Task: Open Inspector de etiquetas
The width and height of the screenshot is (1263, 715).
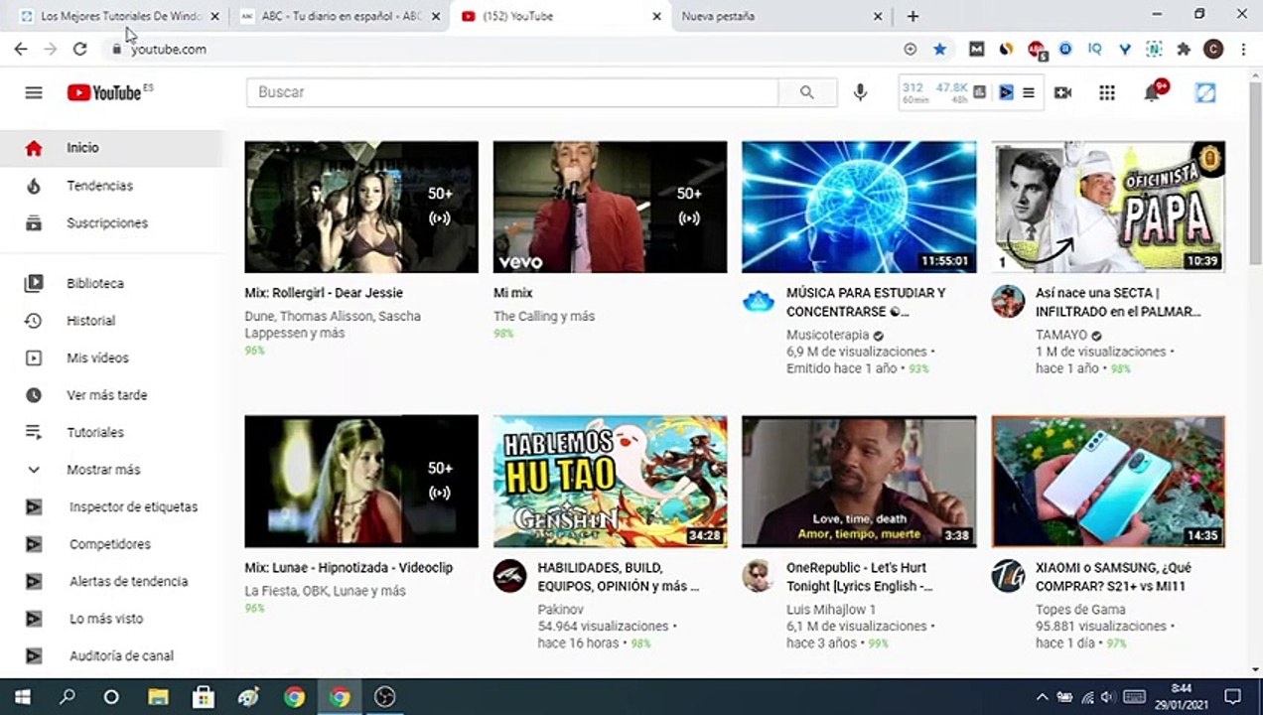Action: click(x=112, y=506)
